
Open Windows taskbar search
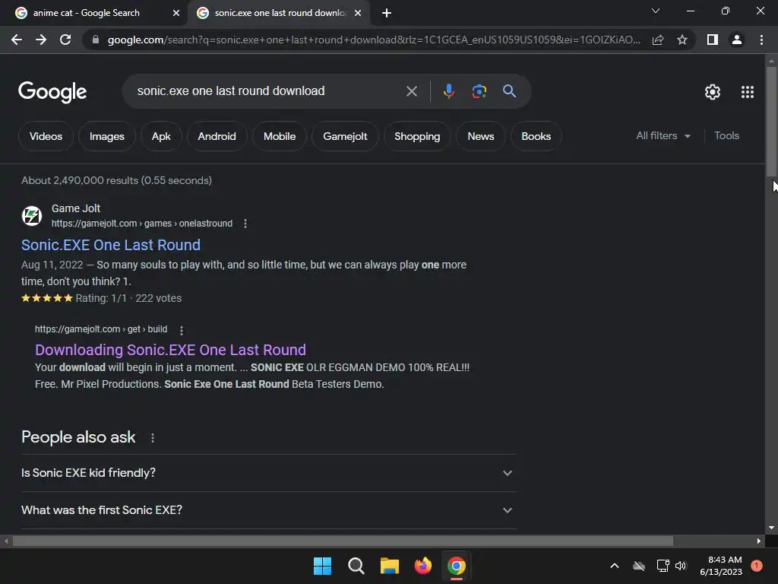click(x=356, y=566)
